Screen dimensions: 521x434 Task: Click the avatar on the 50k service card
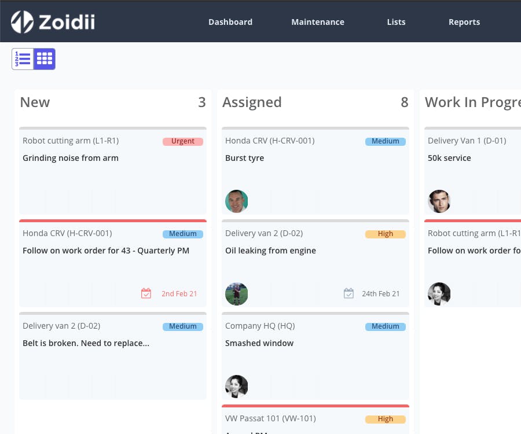(439, 201)
